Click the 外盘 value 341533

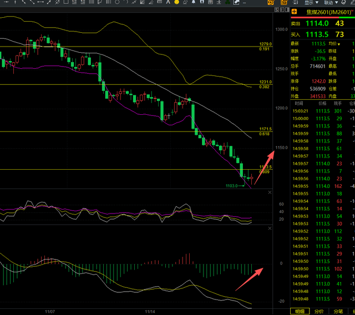point(317,96)
